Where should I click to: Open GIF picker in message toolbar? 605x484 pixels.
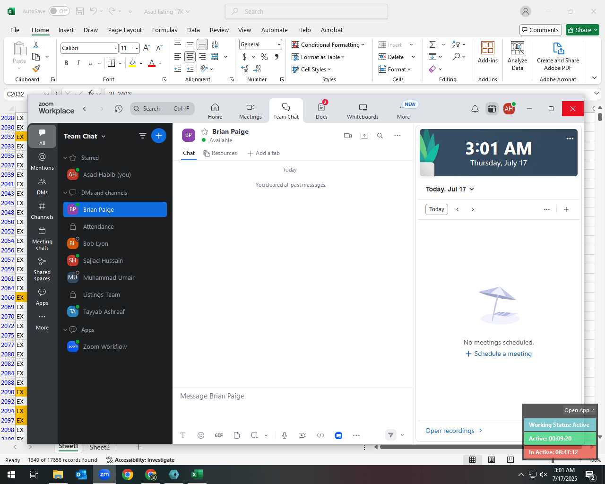pyautogui.click(x=219, y=435)
